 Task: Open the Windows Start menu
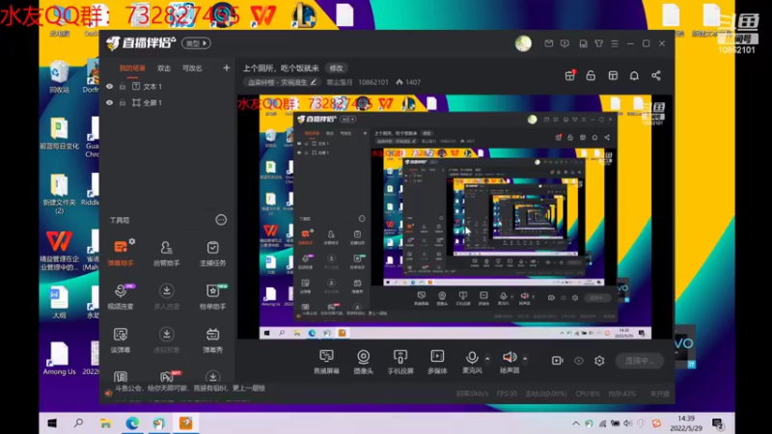click(52, 423)
